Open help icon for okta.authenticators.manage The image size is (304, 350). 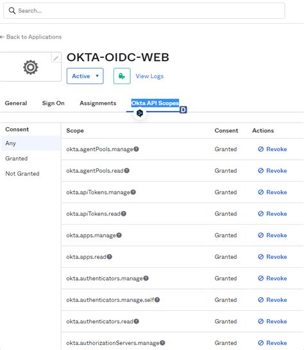pyautogui.click(x=146, y=278)
